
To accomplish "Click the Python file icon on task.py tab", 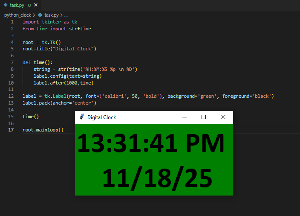I will click(x=6, y=5).
